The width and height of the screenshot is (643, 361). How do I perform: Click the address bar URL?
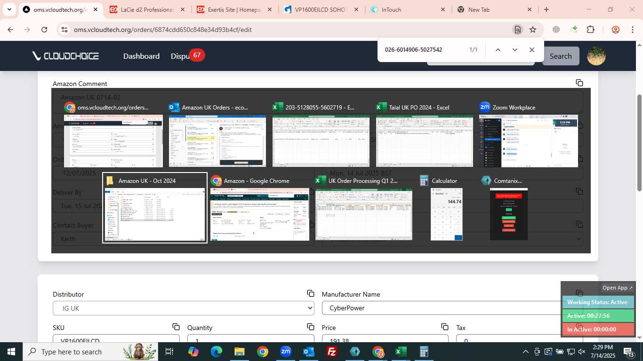[162, 30]
